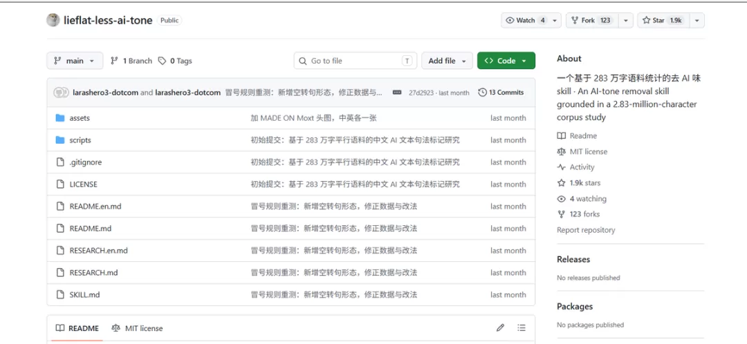747x344 pixels.
Task: Click the scales icon beside MIT license in About
Action: pos(561,152)
